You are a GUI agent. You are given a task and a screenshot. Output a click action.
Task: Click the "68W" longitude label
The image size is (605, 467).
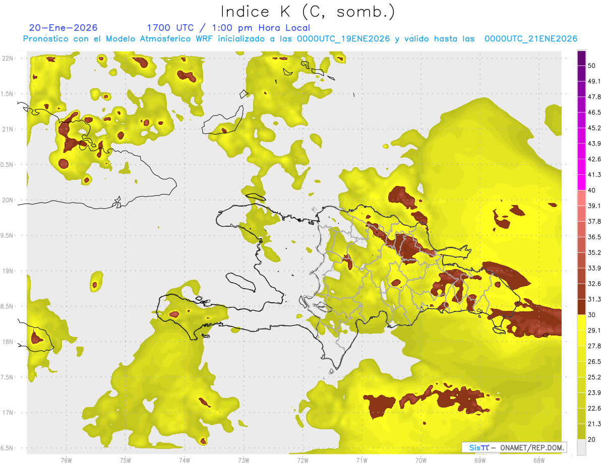pos(539,460)
